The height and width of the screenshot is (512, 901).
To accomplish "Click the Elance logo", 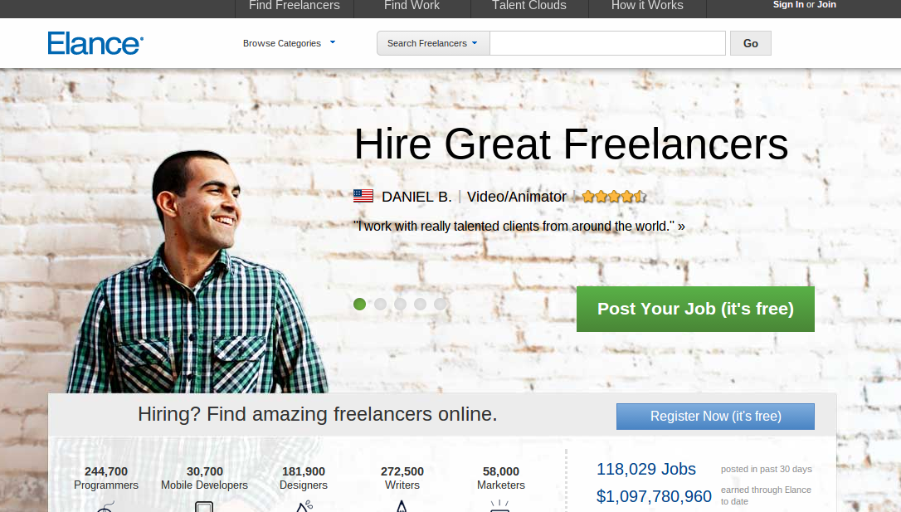I will (95, 43).
